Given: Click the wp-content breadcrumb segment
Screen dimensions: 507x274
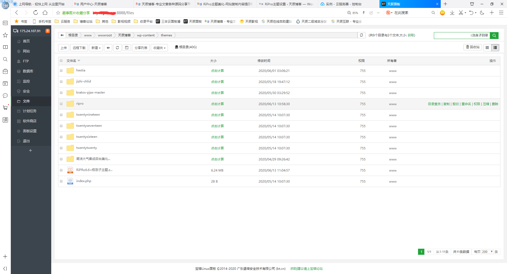Looking at the screenshot, I should (x=146, y=35).
